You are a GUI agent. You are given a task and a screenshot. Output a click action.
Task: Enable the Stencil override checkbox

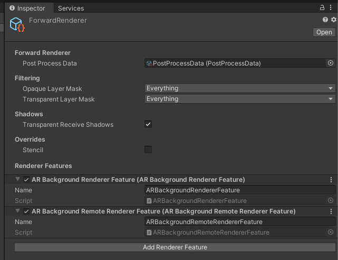tap(148, 150)
